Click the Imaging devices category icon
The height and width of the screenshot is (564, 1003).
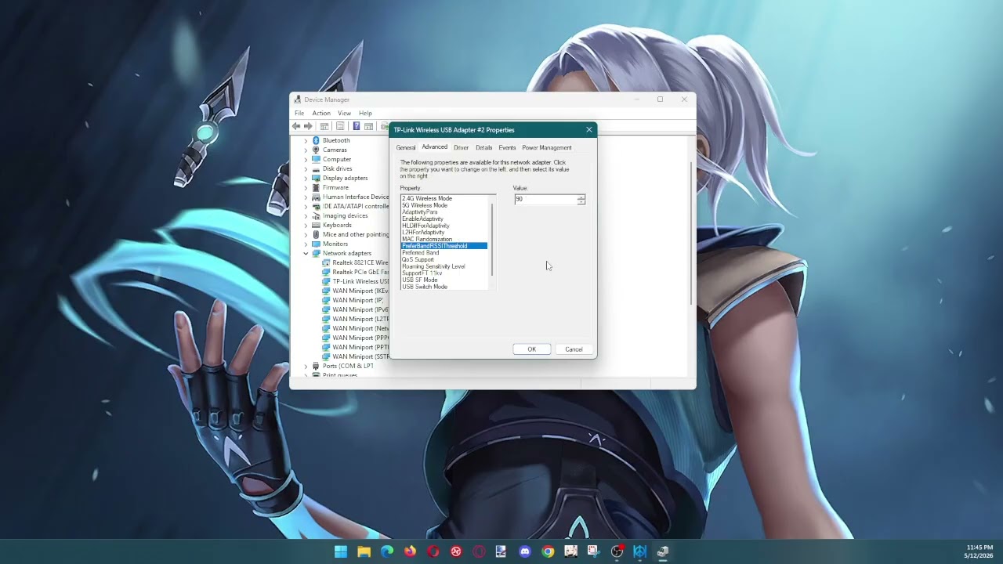[316, 215]
